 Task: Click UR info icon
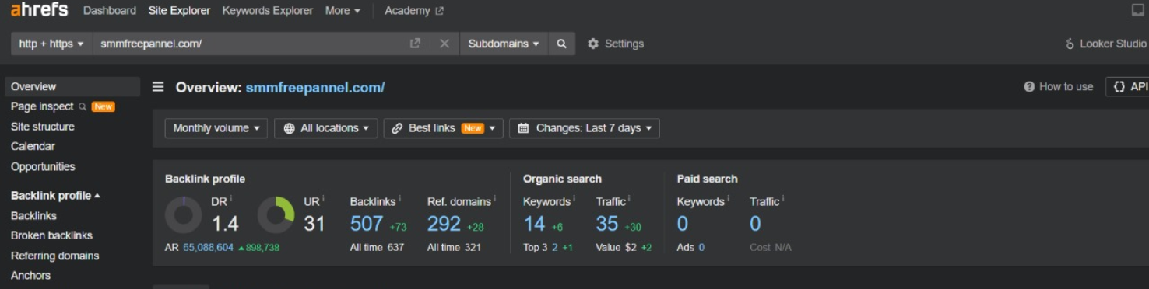point(323,200)
